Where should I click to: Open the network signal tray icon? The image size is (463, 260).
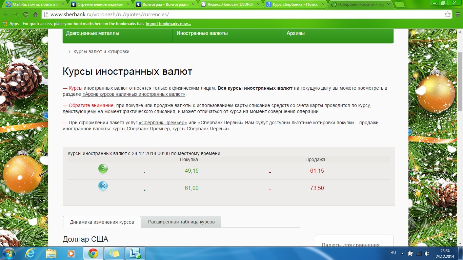[x=419, y=253]
